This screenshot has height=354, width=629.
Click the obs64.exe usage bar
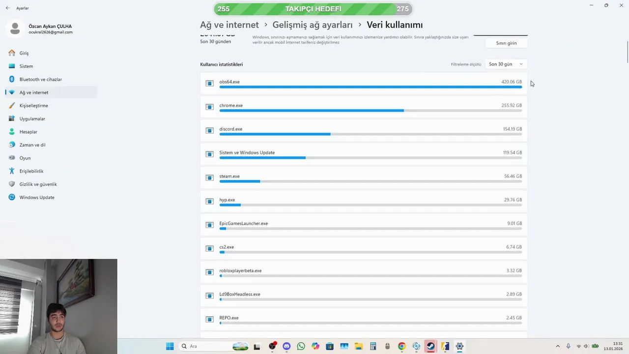pyautogui.click(x=371, y=87)
